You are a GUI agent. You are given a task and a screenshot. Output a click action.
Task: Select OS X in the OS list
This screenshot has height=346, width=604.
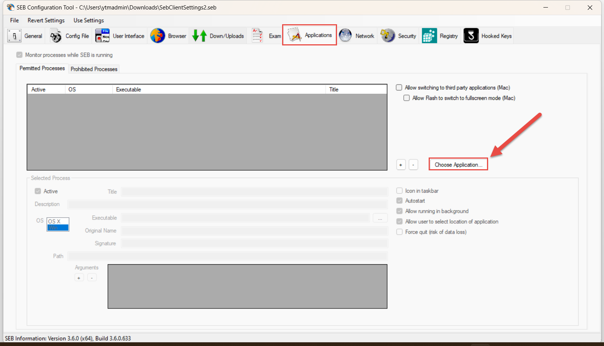pos(55,221)
